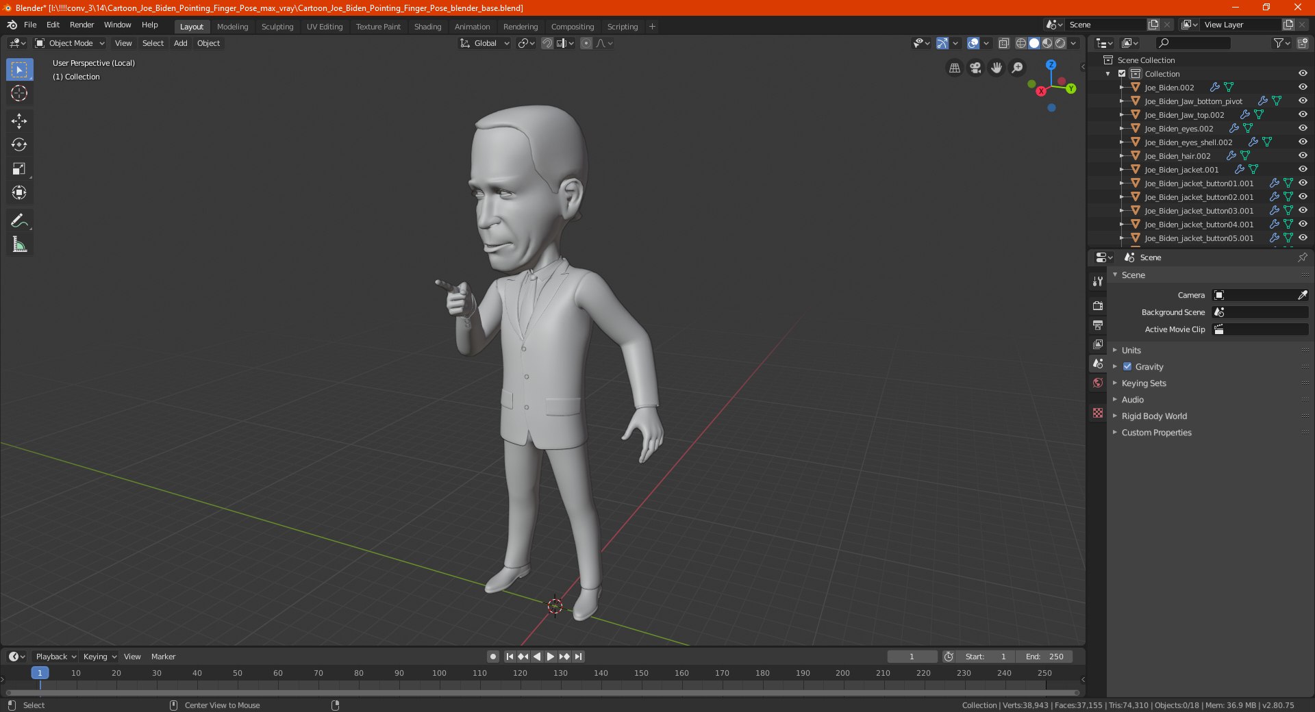Toggle orthographic grid view icon

coord(954,68)
